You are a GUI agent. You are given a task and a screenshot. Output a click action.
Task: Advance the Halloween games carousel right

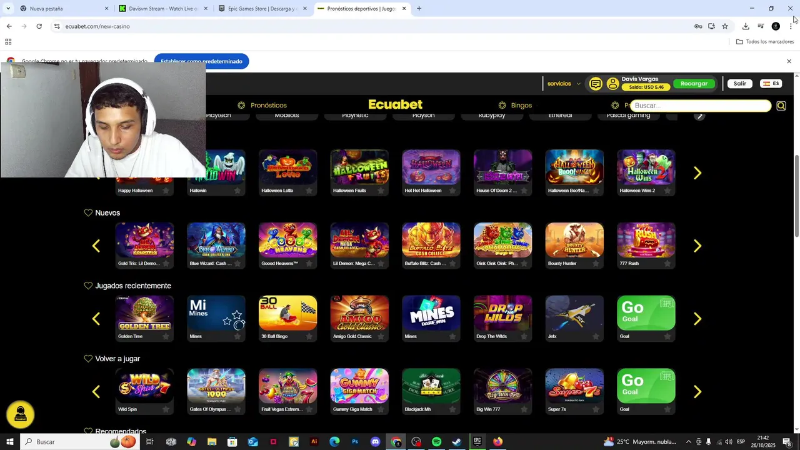click(697, 173)
